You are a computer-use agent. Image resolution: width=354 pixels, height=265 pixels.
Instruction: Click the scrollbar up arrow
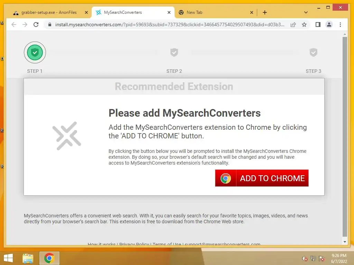point(345,34)
